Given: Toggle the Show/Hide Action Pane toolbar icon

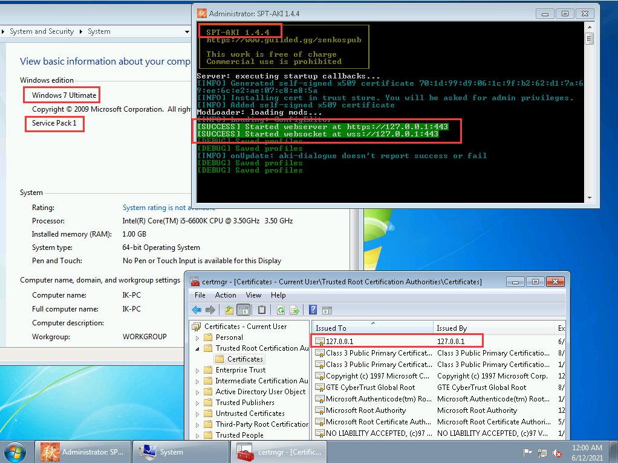Looking at the screenshot, I should coord(327,310).
